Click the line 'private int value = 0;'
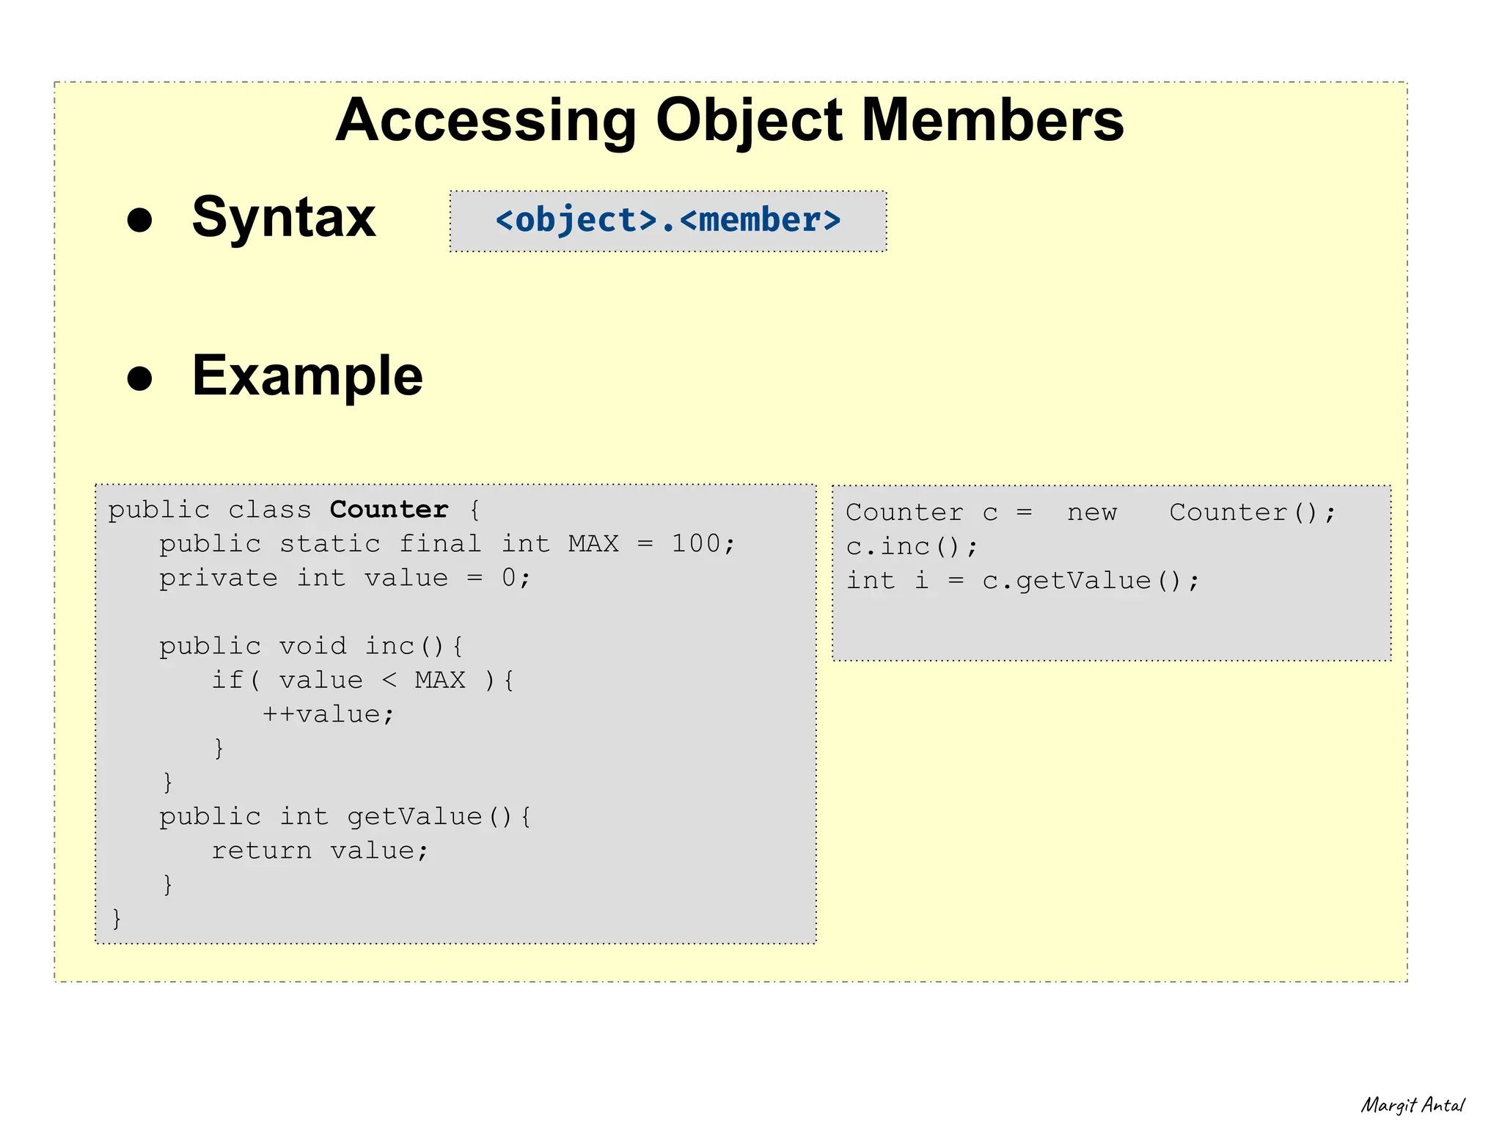Viewport: 1502px width, 1127px height. tap(345, 578)
